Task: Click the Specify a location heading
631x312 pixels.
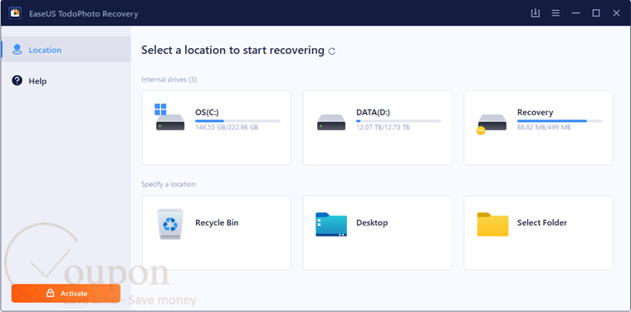Action: 169,184
